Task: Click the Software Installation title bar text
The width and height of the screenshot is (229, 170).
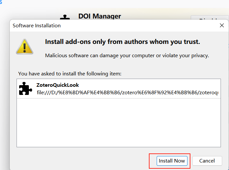Action: pyautogui.click(x=37, y=25)
